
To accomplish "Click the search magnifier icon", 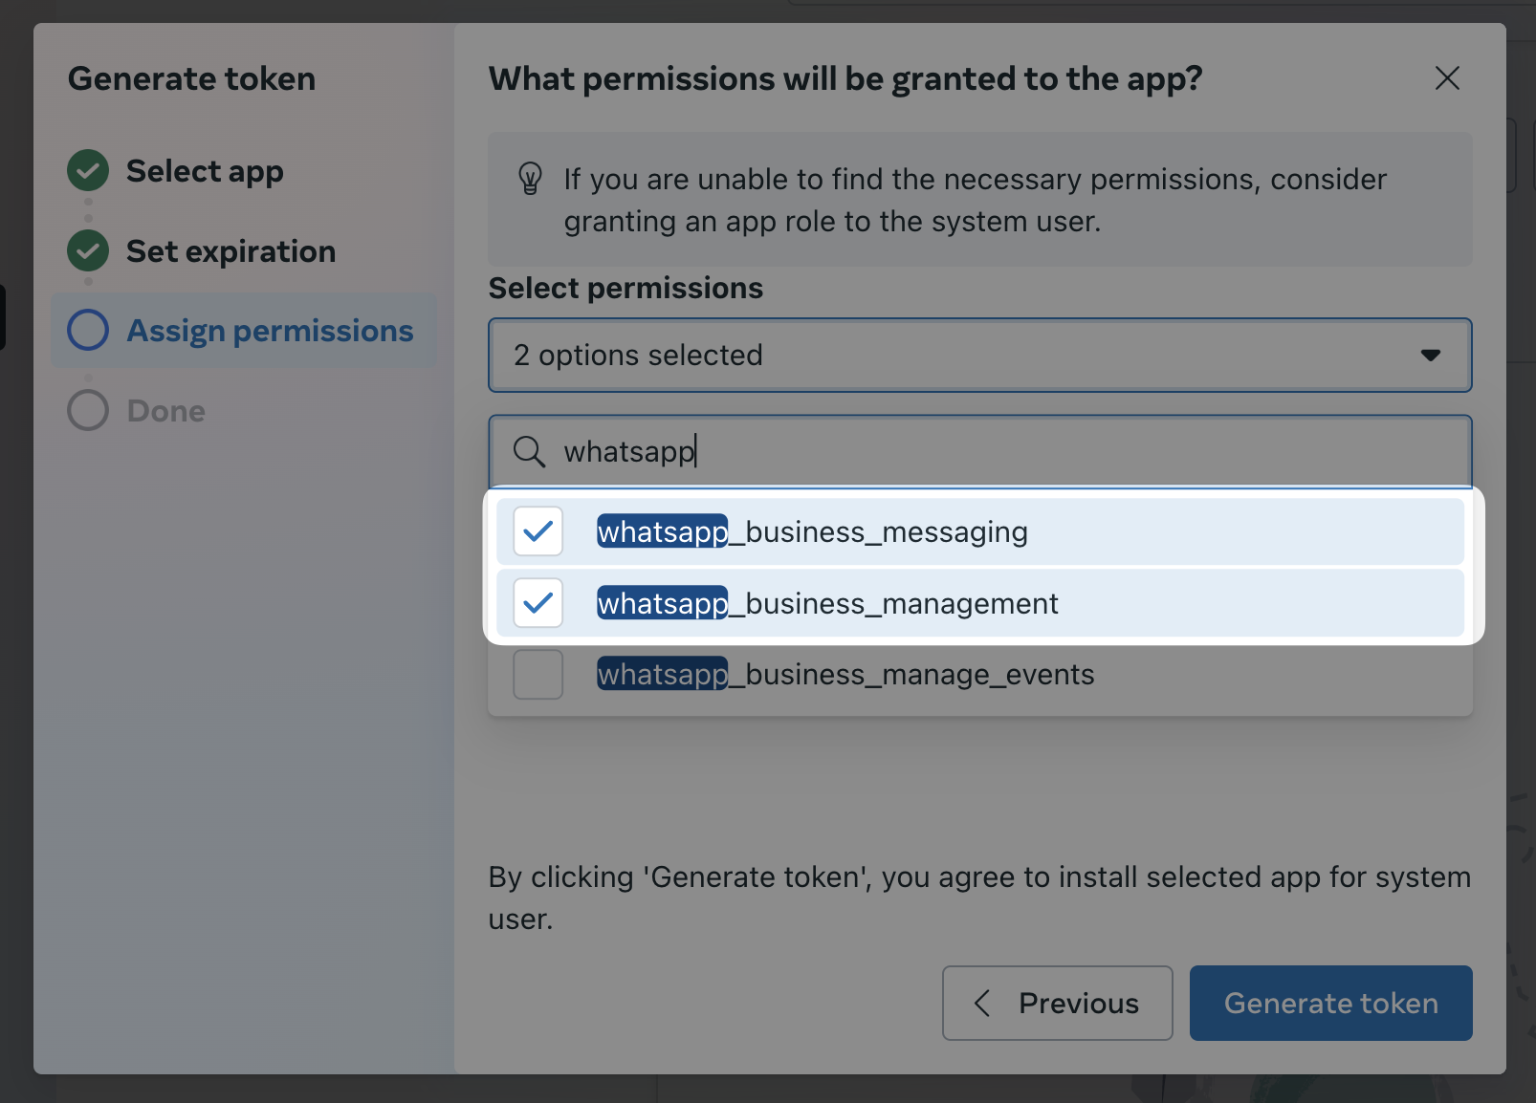I will tap(529, 451).
